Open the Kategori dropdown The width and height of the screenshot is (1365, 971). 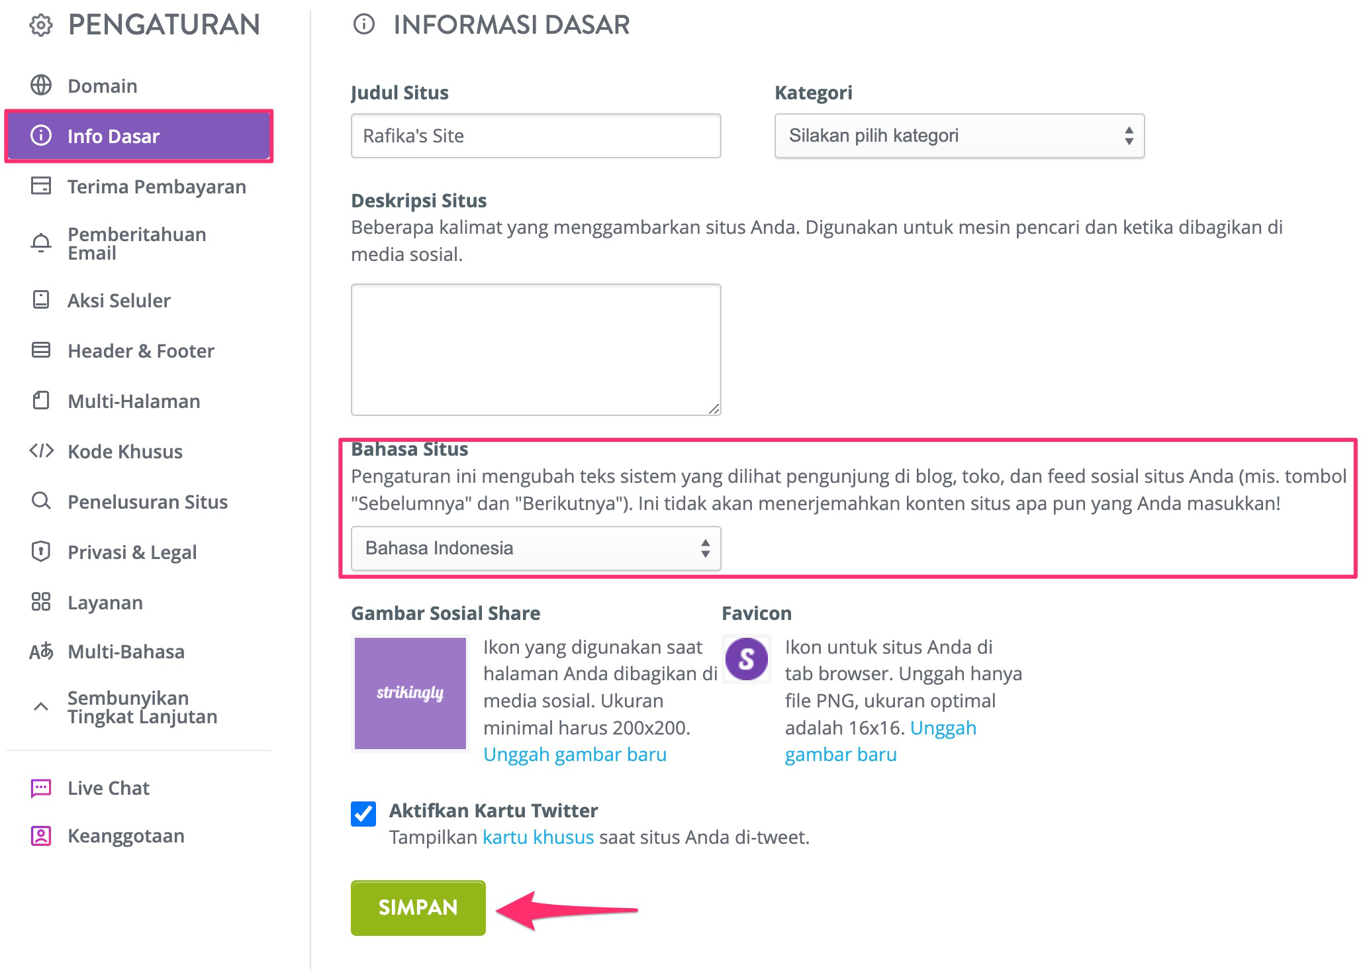(x=959, y=136)
